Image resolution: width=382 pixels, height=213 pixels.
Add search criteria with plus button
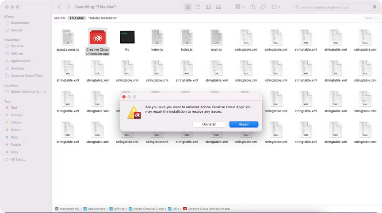(377, 18)
